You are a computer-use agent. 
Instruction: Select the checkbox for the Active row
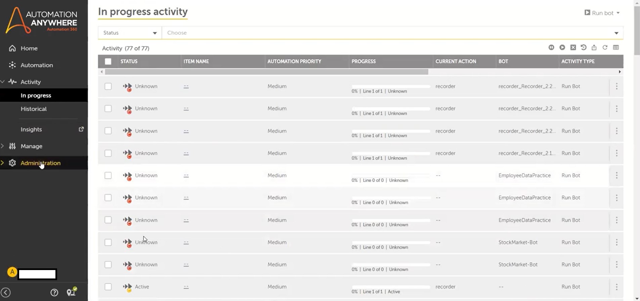click(108, 287)
